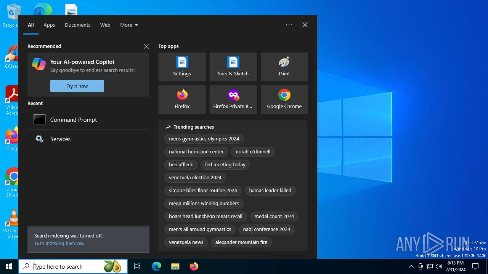Image resolution: width=488 pixels, height=274 pixels.
Task: Switch to the Documents search tab
Action: pyautogui.click(x=77, y=25)
